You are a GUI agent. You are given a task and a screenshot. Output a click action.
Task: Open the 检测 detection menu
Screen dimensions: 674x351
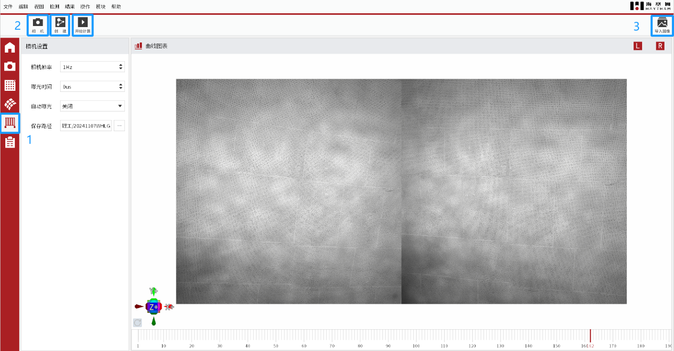[54, 6]
